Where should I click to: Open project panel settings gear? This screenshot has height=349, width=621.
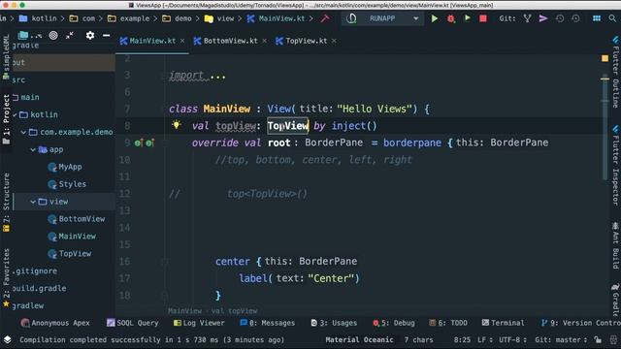[x=90, y=36]
